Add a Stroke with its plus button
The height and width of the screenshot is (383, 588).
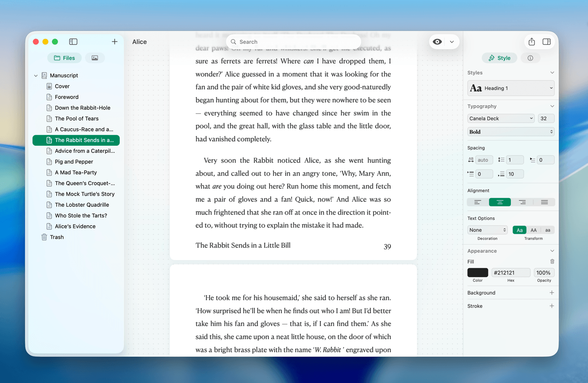(x=552, y=306)
